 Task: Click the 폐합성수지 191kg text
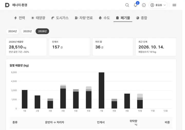coord(147,52)
